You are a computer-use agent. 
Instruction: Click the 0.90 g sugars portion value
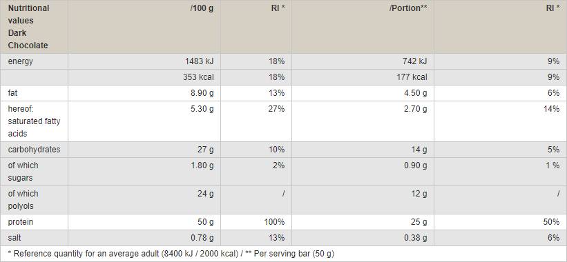click(x=415, y=165)
